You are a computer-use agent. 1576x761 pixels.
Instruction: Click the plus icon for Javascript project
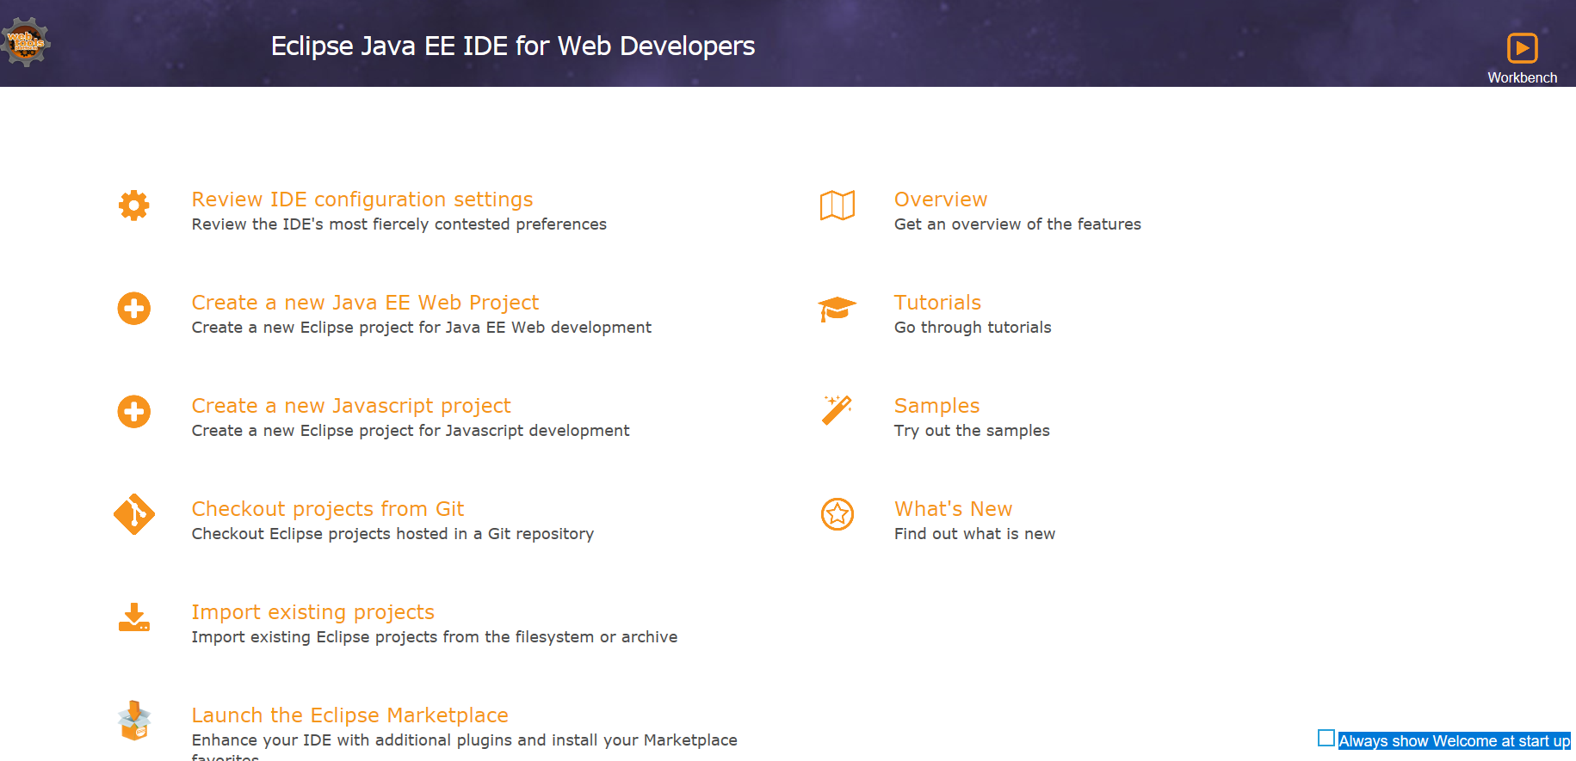coord(134,412)
